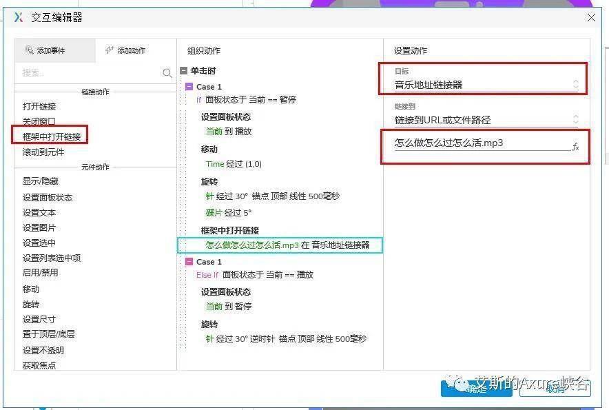Close the 交互编辑器 dialog window

pos(591,18)
